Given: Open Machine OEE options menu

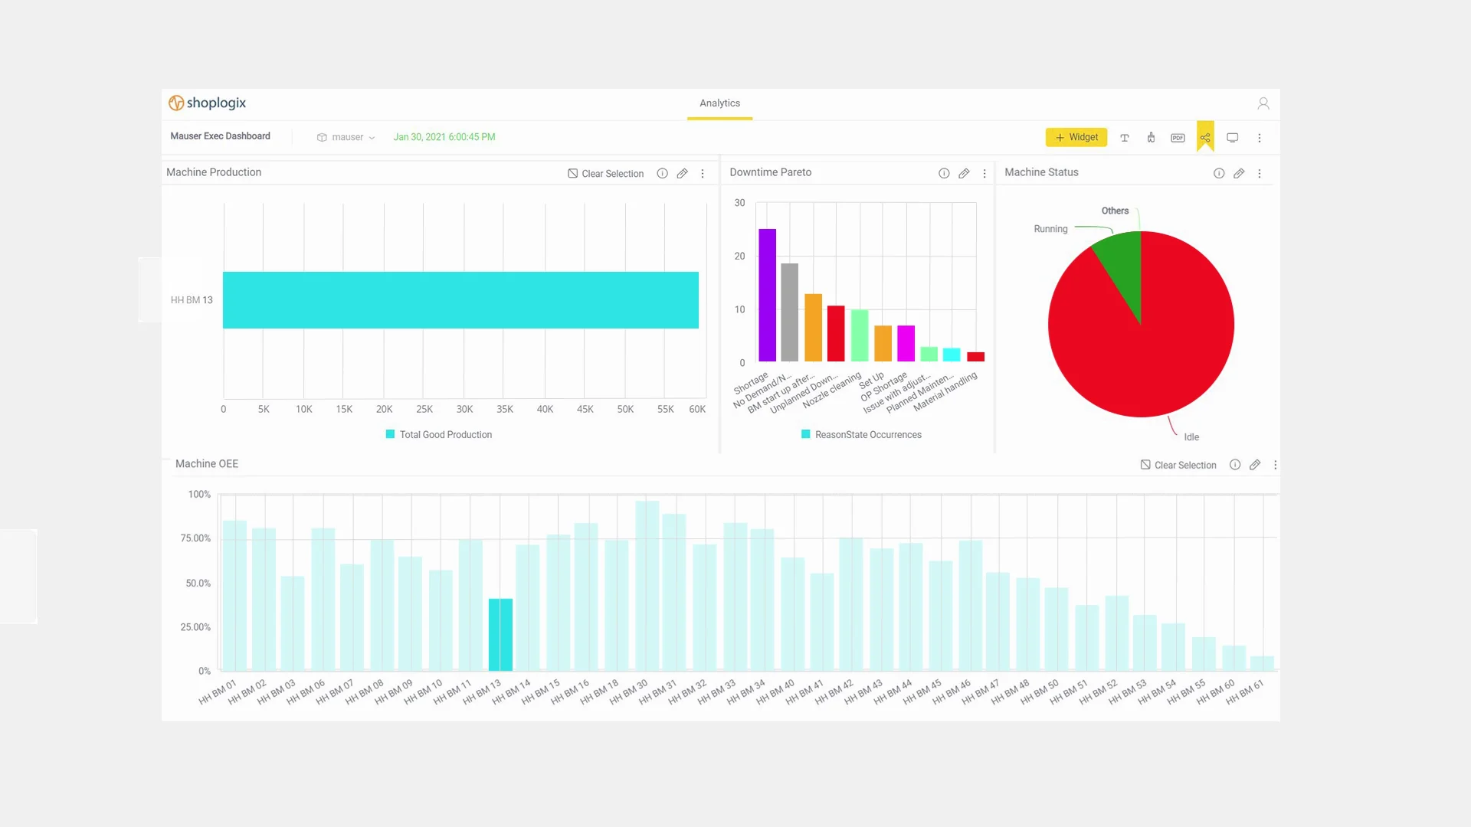Looking at the screenshot, I should (x=1275, y=465).
